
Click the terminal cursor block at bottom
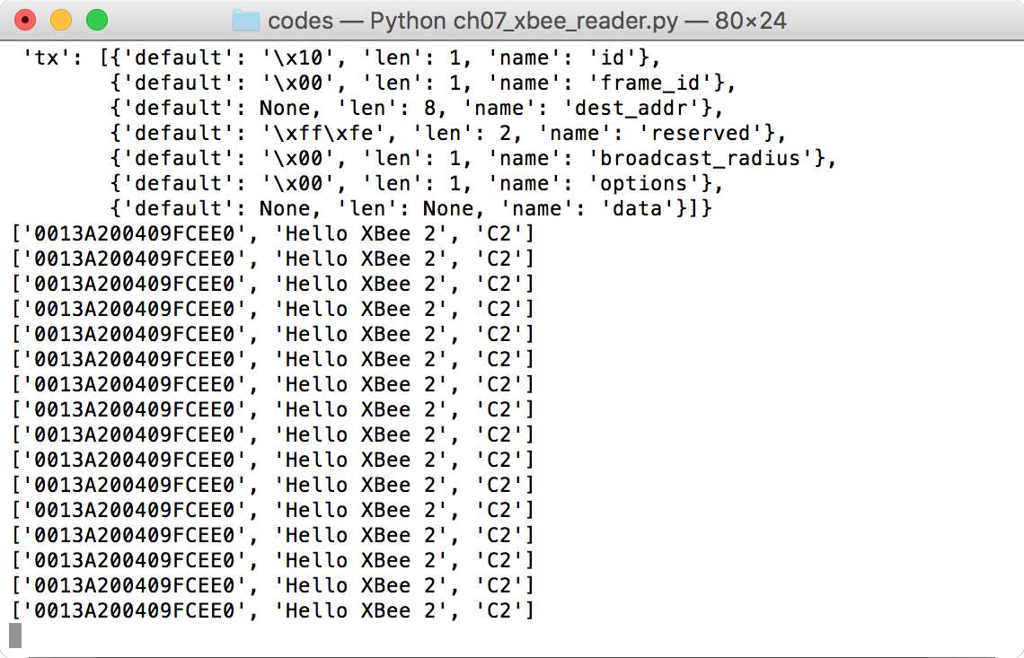coord(15,636)
